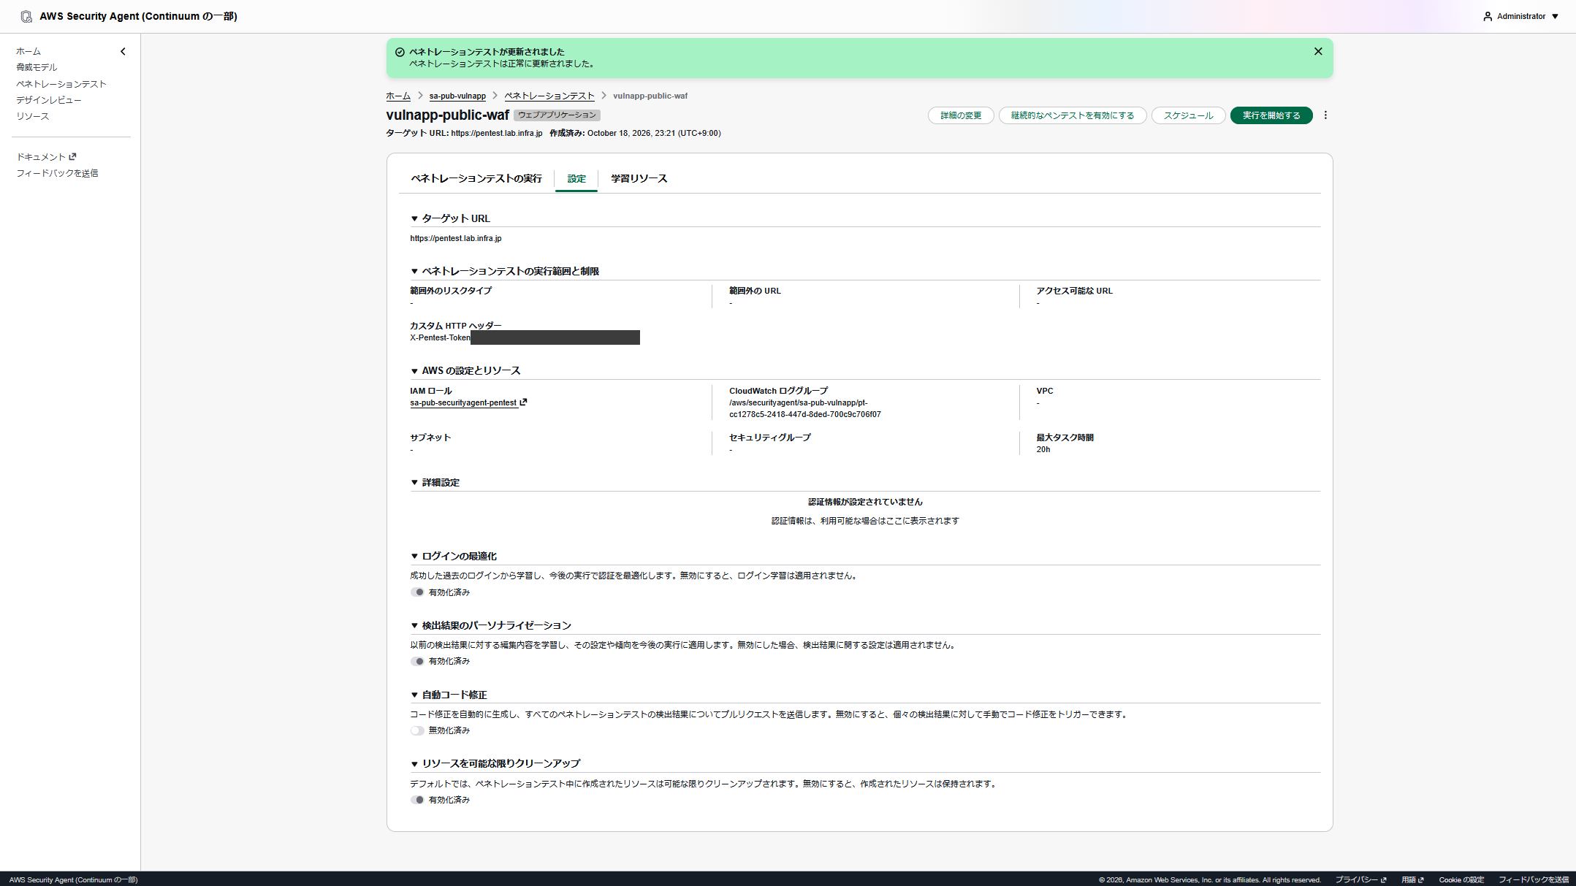Click the ウェブアプリケーション badge
1576x886 pixels.
pyautogui.click(x=557, y=115)
